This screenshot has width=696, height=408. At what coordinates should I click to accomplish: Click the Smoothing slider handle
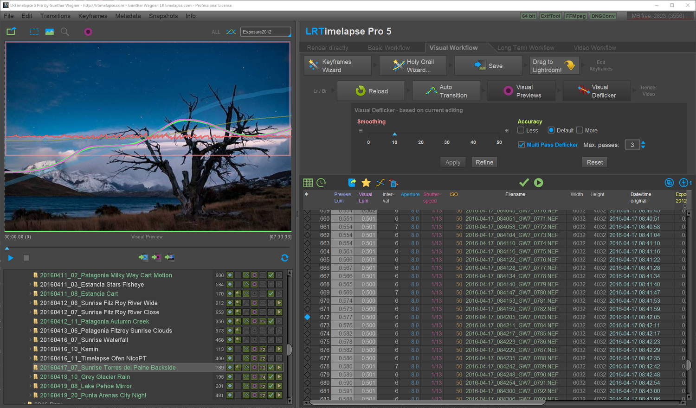[x=394, y=134]
